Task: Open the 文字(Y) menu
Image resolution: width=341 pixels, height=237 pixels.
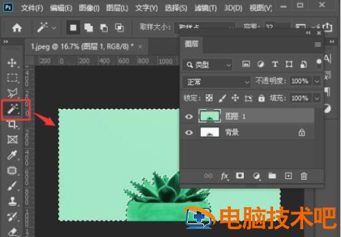Action: tap(146, 8)
